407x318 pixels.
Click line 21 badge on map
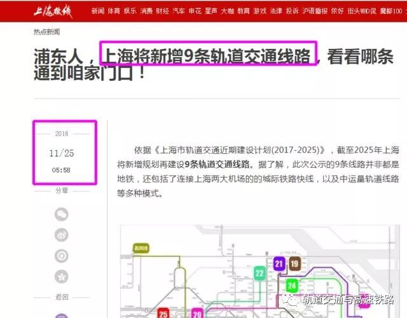(279, 264)
